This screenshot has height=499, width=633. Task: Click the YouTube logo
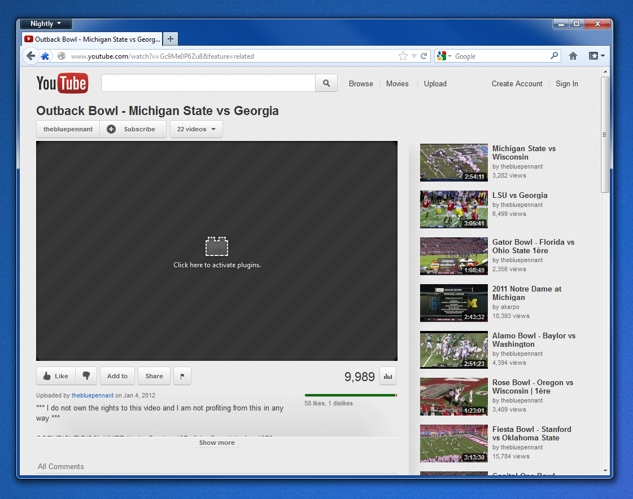[x=62, y=83]
